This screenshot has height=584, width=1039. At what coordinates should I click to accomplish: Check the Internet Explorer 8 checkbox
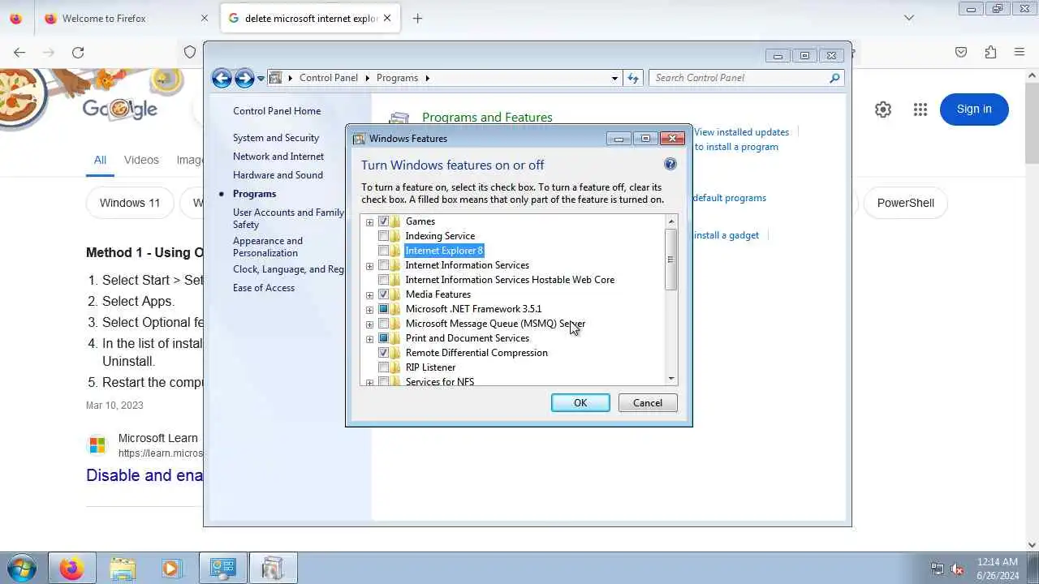384,251
